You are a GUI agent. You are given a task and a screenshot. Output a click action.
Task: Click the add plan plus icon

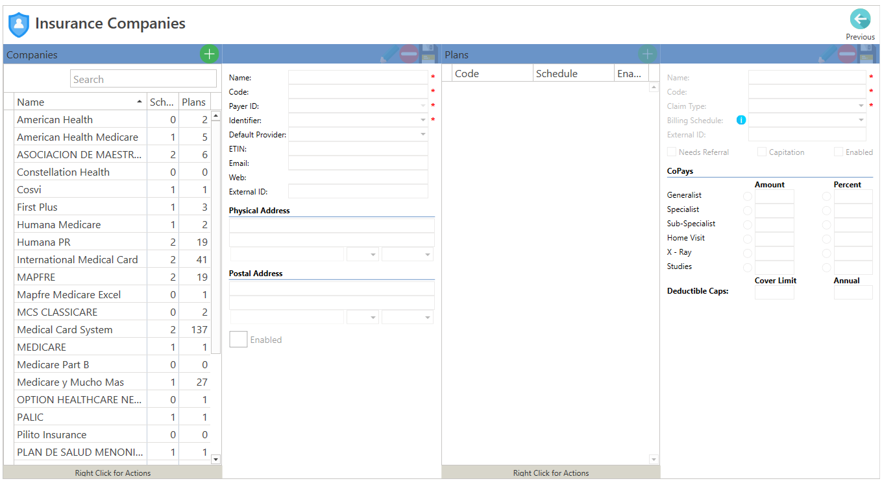(647, 54)
